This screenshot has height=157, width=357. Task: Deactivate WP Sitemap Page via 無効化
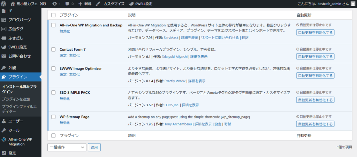(65, 123)
